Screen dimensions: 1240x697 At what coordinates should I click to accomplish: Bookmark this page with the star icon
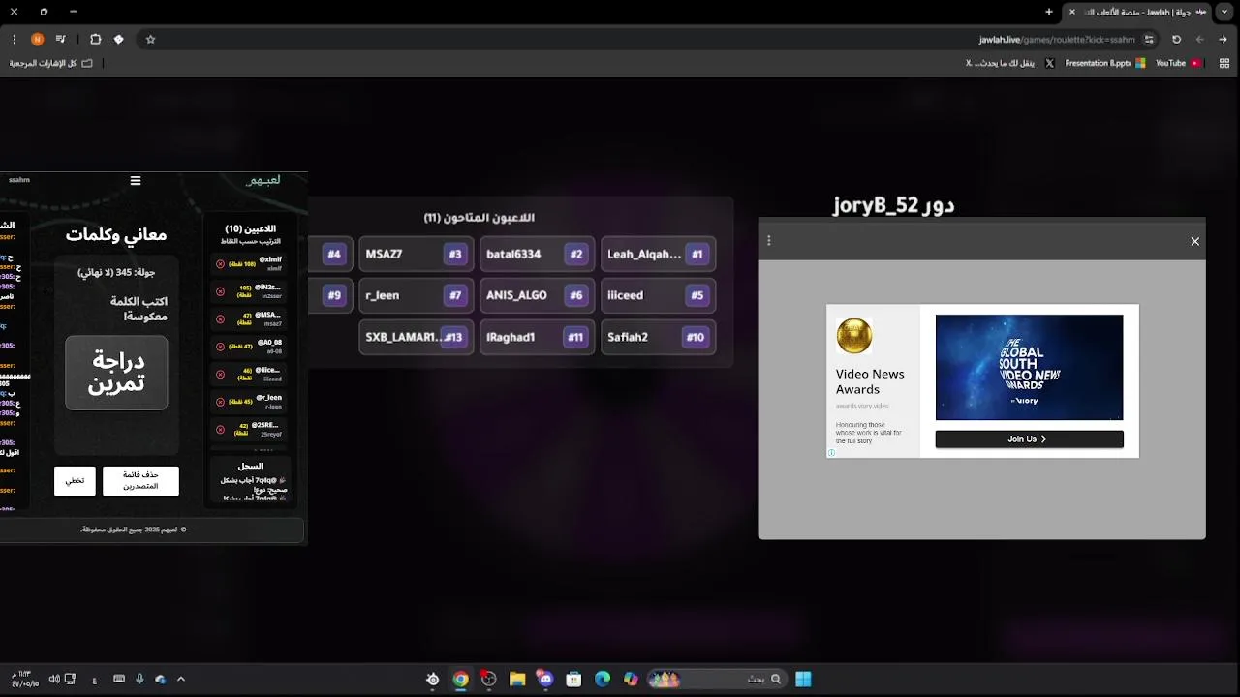[x=150, y=40]
